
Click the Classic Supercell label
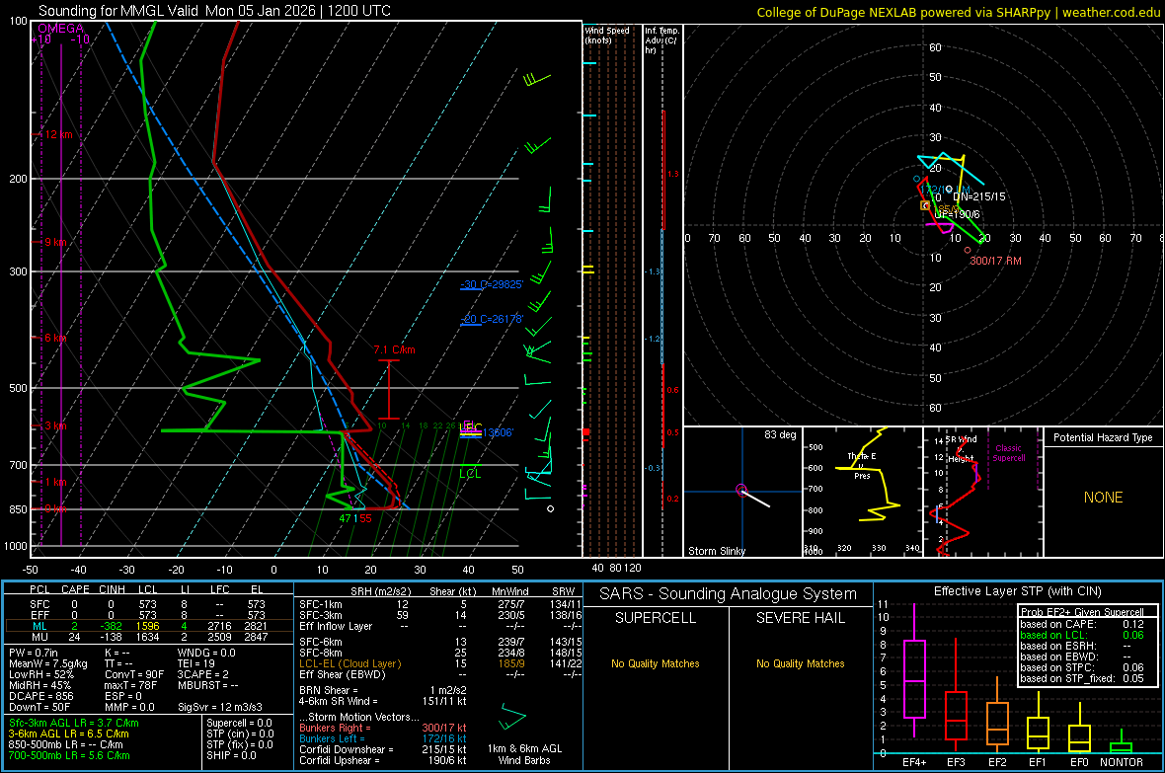tap(1009, 453)
